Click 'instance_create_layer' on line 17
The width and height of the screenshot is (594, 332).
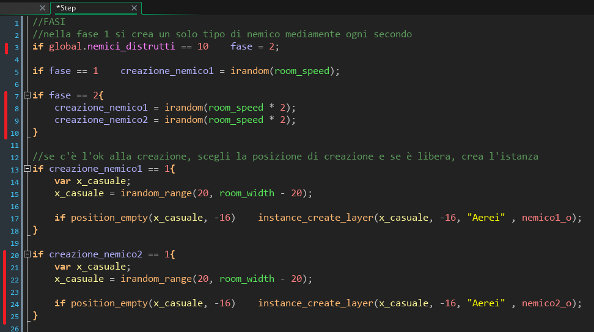click(x=316, y=218)
